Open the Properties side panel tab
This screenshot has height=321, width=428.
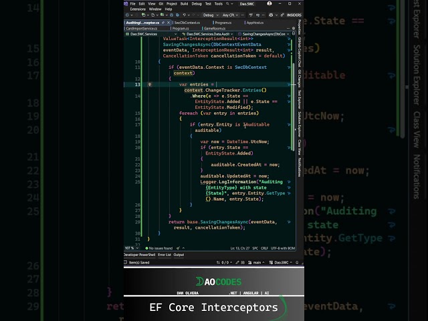[x=300, y=27]
